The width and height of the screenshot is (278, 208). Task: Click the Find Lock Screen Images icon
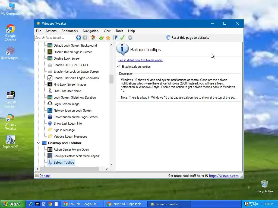pyautogui.click(x=50, y=84)
